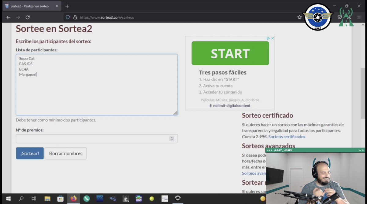Screen dimensions: 367x204
Task: Close the ad with the X icon
Action: pyautogui.click(x=272, y=38)
